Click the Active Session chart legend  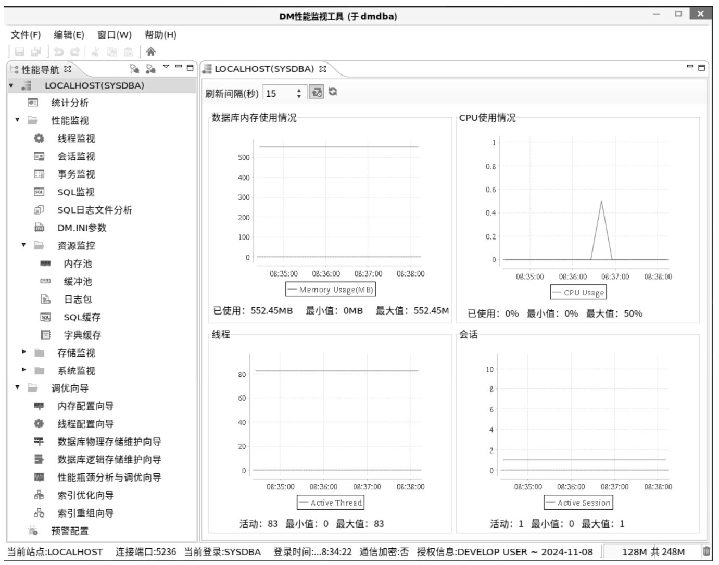578,503
